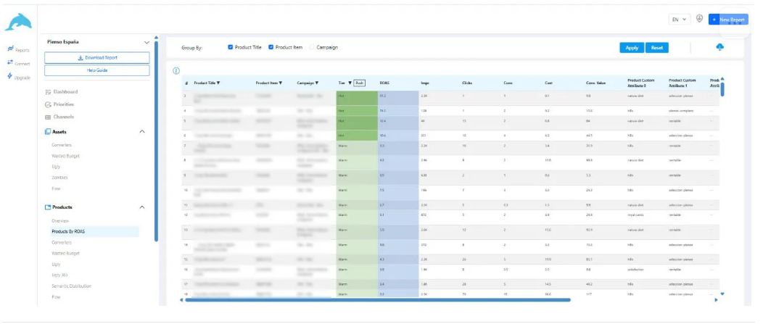The image size is (763, 324).
Task: Open the info icon above the table
Action: tap(176, 71)
